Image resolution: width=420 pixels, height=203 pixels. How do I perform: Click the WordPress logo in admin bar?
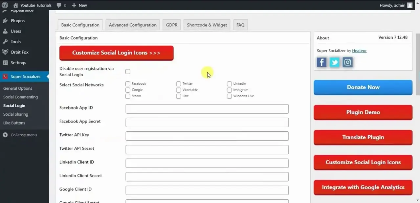pyautogui.click(x=5, y=5)
